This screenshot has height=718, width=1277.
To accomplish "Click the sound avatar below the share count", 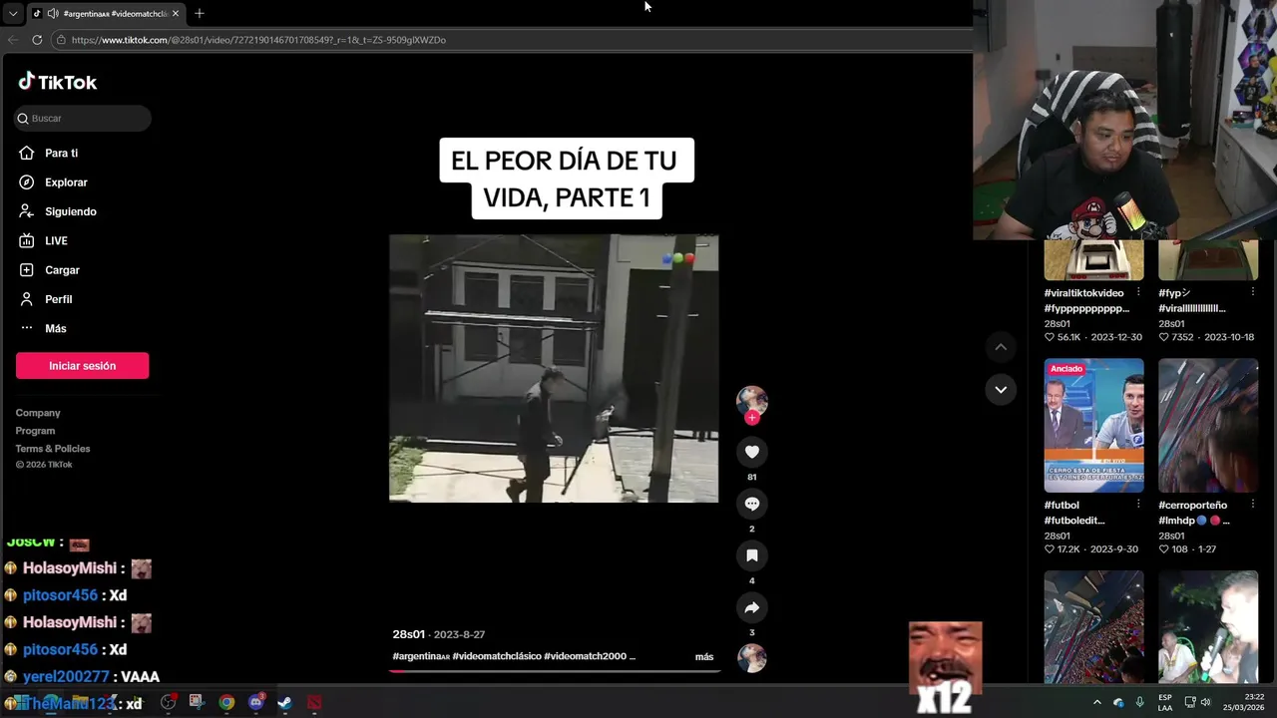I will point(752,658).
